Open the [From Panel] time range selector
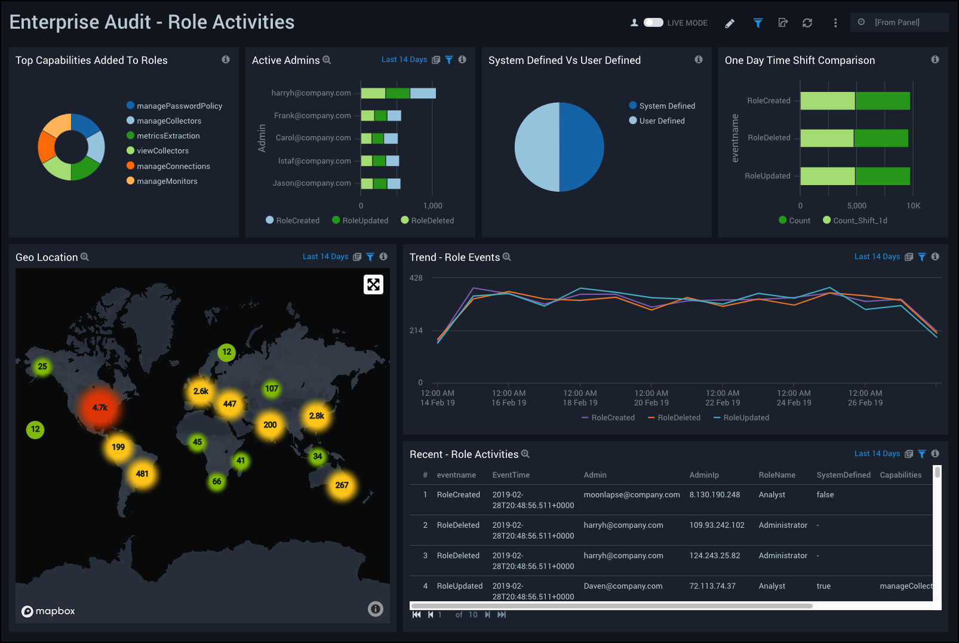The width and height of the screenshot is (959, 643). coord(897,23)
